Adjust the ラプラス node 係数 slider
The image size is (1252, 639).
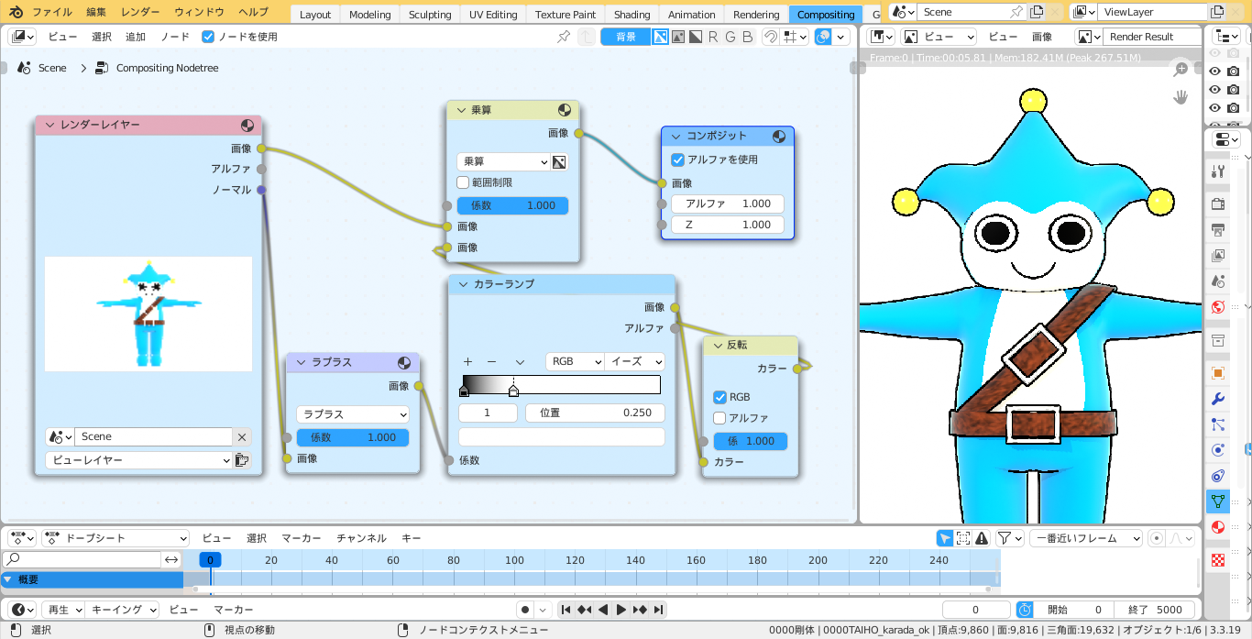coord(352,437)
